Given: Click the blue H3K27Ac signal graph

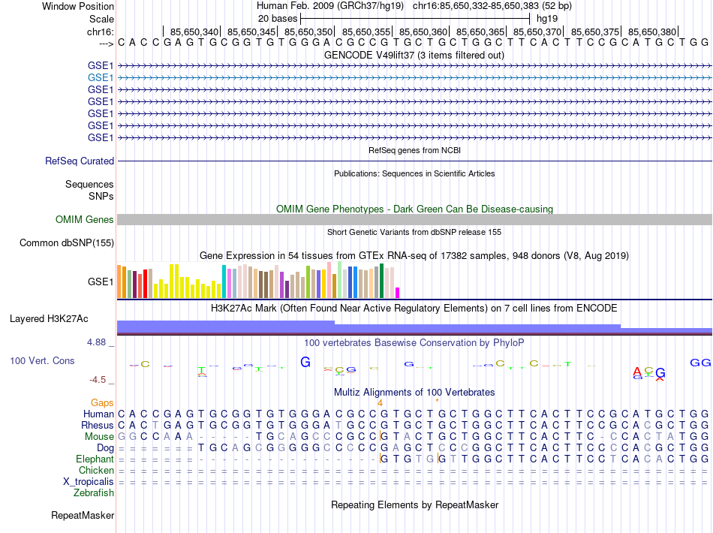Looking at the screenshot, I should coord(415,327).
